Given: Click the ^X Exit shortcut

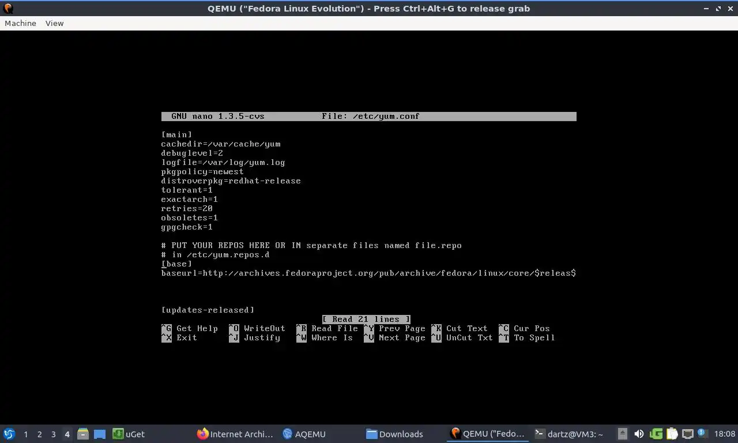Looking at the screenshot, I should 179,337.
